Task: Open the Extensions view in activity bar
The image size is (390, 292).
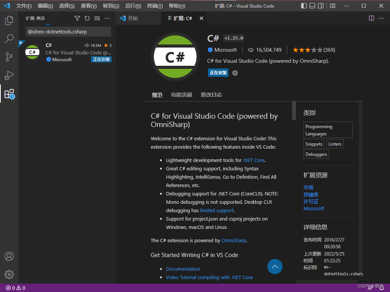Action: click(x=10, y=94)
